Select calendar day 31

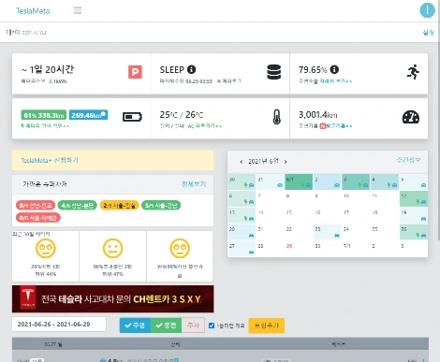point(270,181)
